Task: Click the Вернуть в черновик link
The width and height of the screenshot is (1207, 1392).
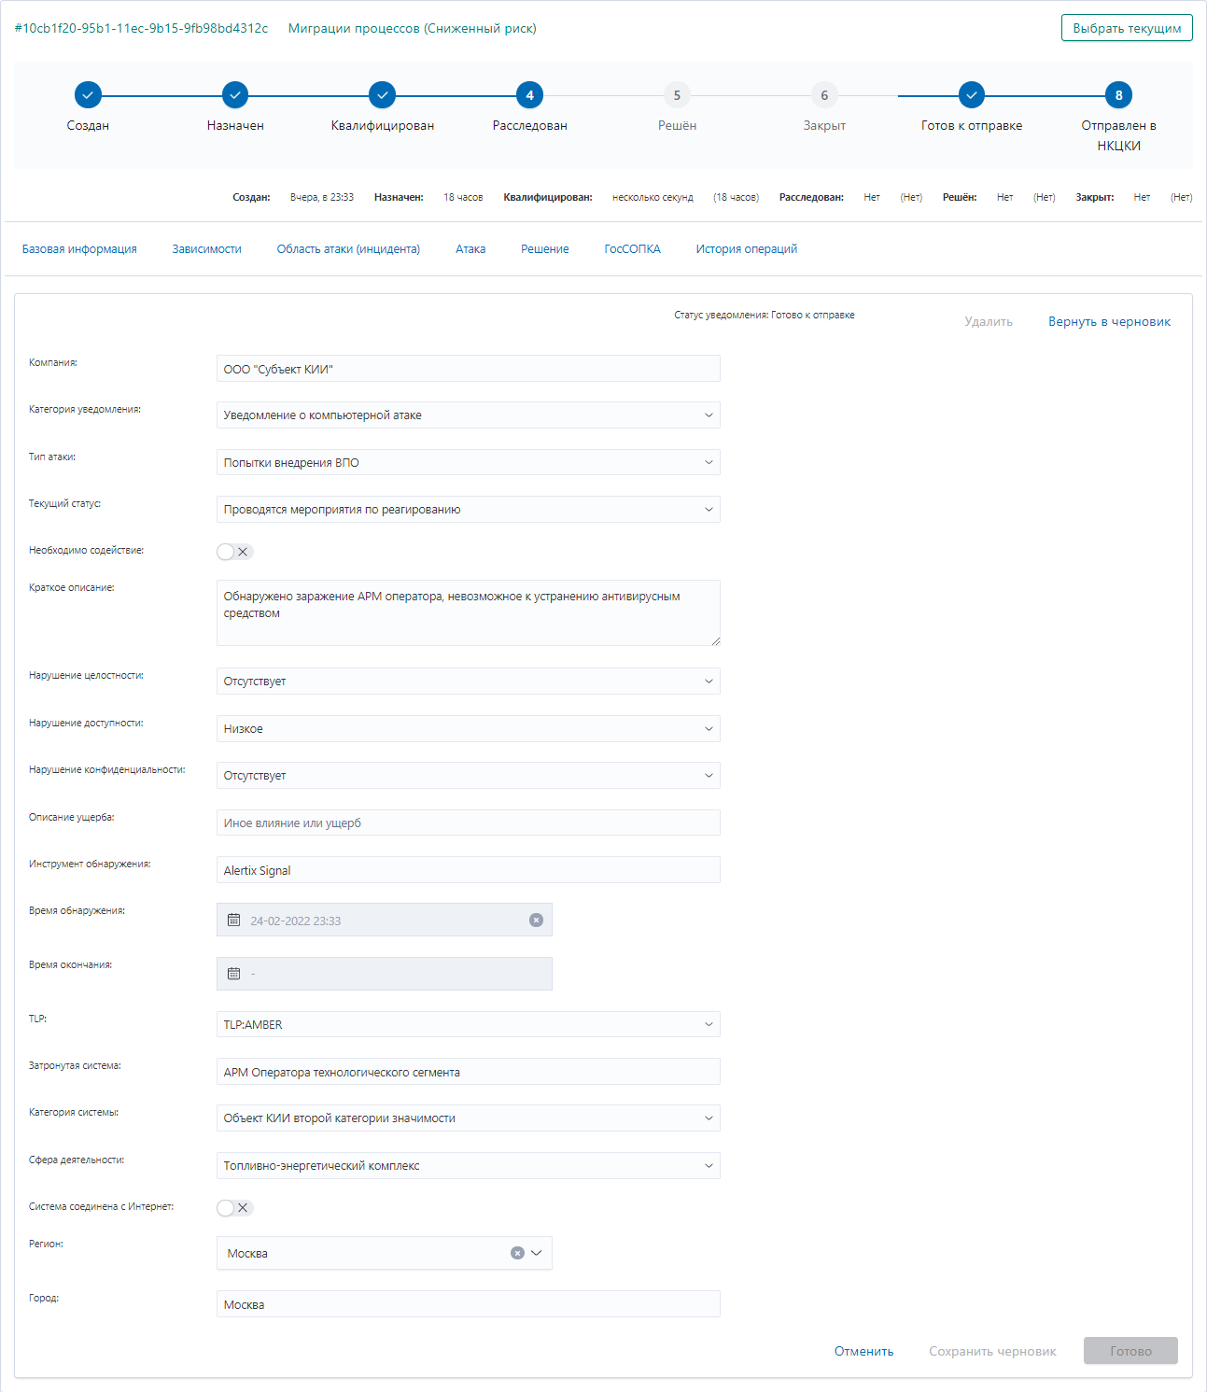Action: (1109, 321)
